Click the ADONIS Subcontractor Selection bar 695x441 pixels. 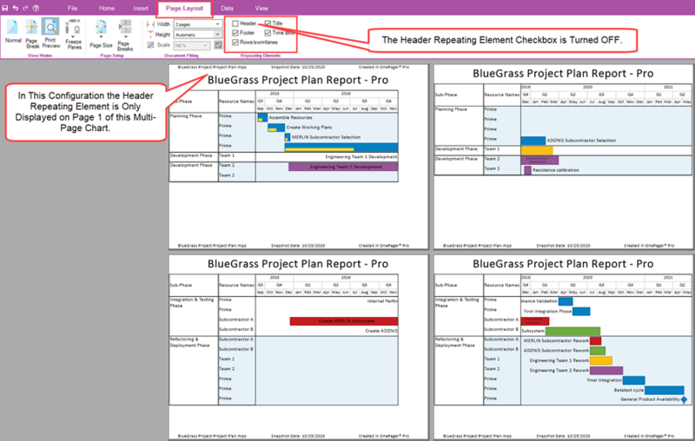(533, 141)
